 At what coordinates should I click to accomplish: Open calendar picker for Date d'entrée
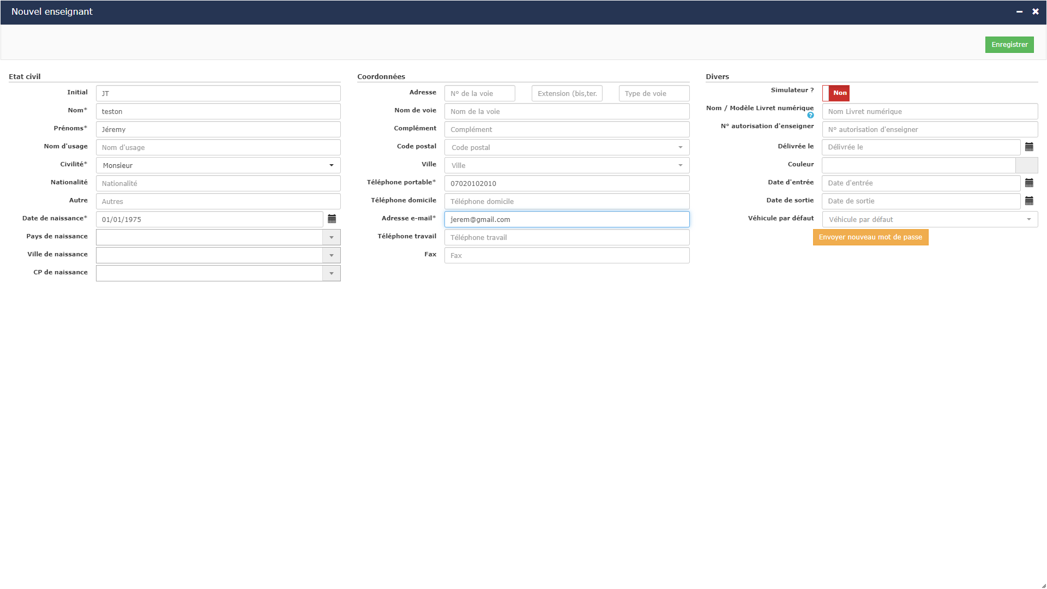point(1029,183)
